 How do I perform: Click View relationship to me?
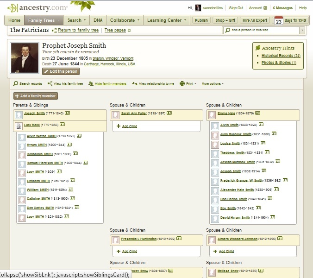coord(156,84)
